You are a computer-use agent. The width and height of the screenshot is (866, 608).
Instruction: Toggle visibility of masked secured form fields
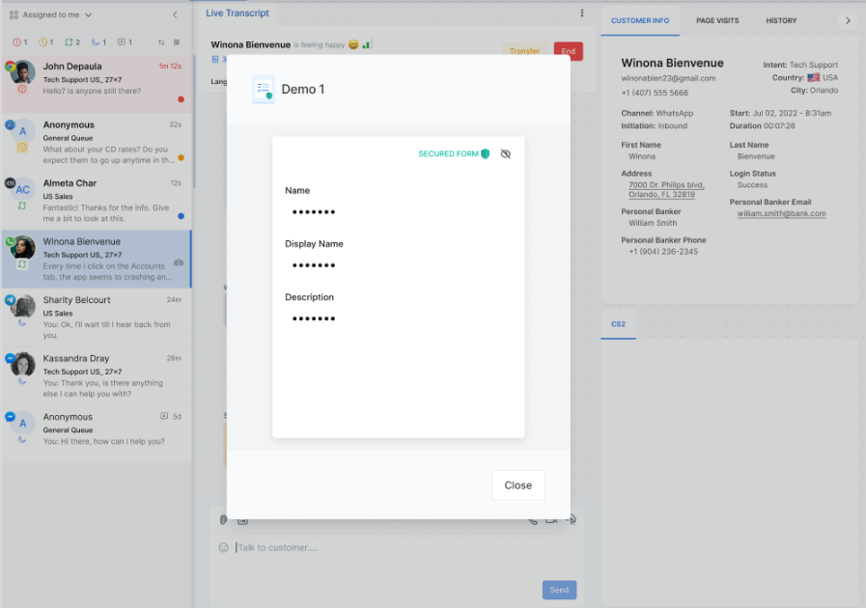coord(506,154)
